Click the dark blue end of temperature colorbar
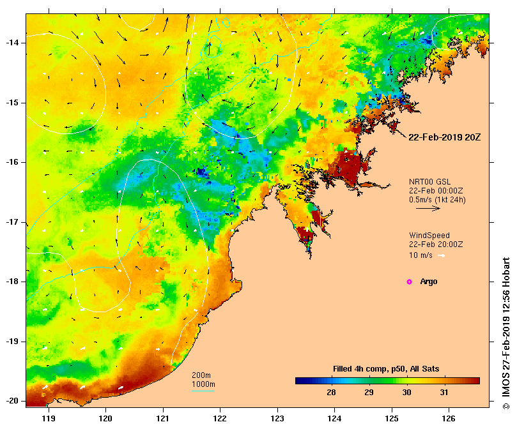 pyautogui.click(x=301, y=381)
